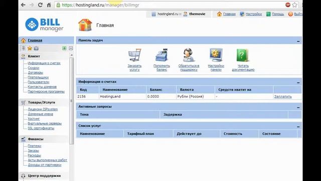This screenshot has width=321, height=181.
Task: Expand the Центр поддержки section
Action: pos(44,175)
